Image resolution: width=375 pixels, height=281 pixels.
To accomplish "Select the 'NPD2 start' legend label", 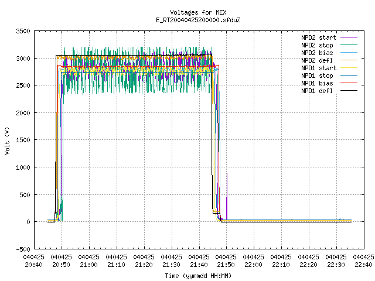I will pyautogui.click(x=319, y=37).
